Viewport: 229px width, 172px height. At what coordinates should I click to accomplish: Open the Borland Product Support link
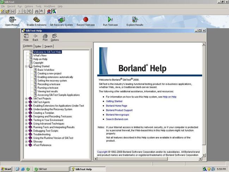119,110
